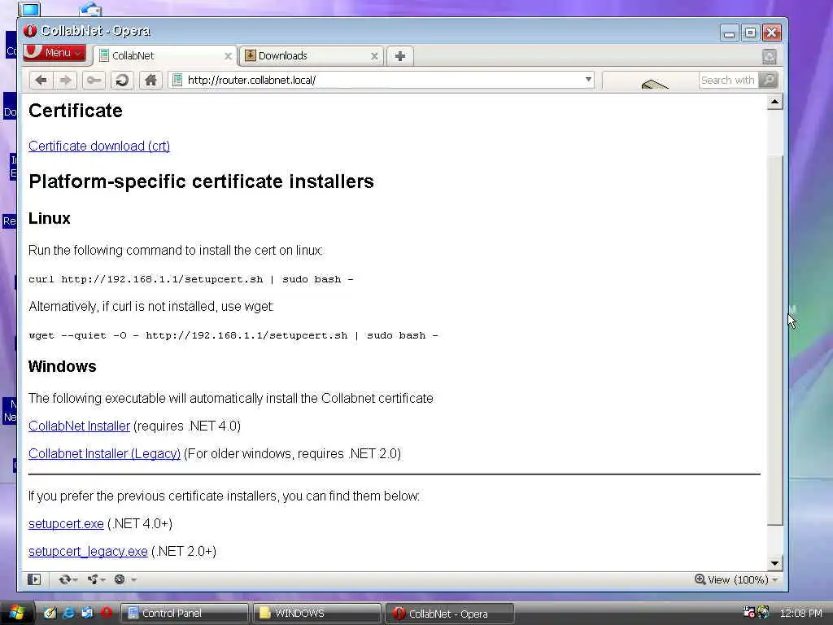Click the search magnifier button
The image size is (833, 625).
tap(768, 81)
